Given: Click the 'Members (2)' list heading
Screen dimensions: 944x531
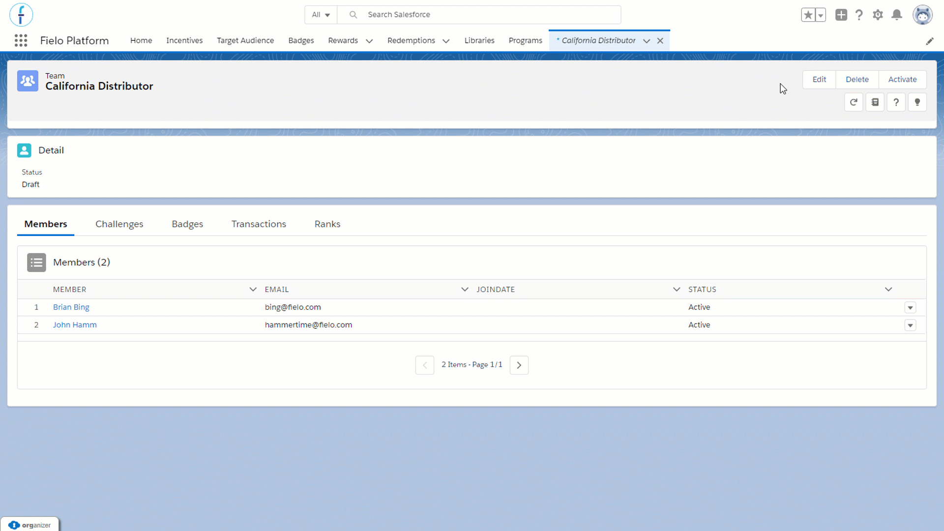Looking at the screenshot, I should (82, 263).
